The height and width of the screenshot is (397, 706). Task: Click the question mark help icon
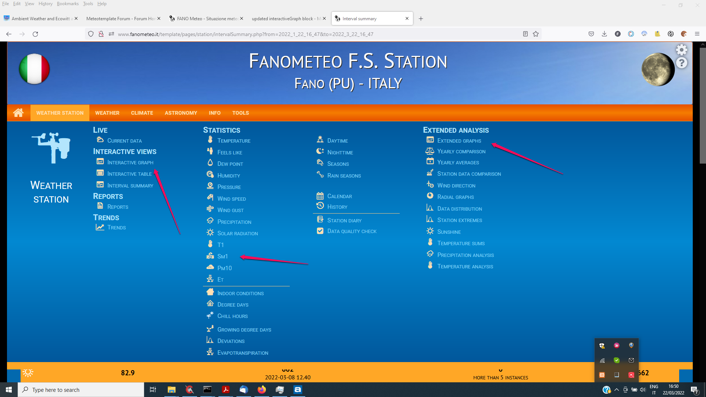coord(681,63)
